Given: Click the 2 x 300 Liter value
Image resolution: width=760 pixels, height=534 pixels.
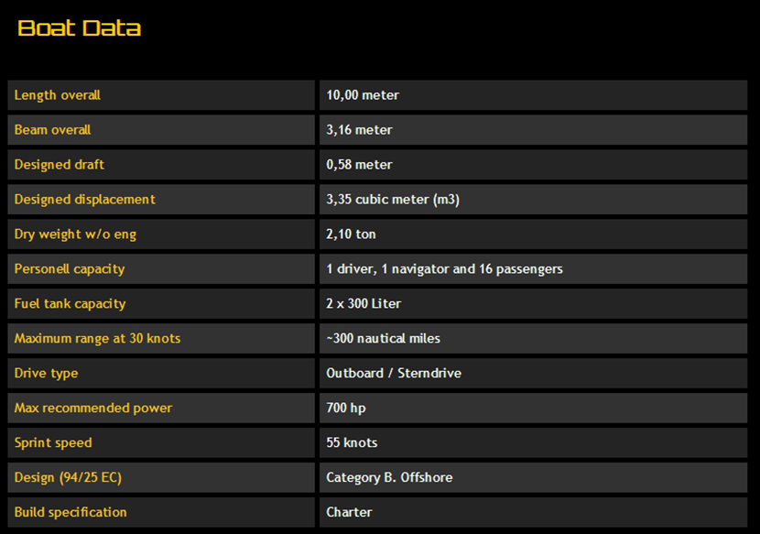Looking at the screenshot, I should pos(364,304).
